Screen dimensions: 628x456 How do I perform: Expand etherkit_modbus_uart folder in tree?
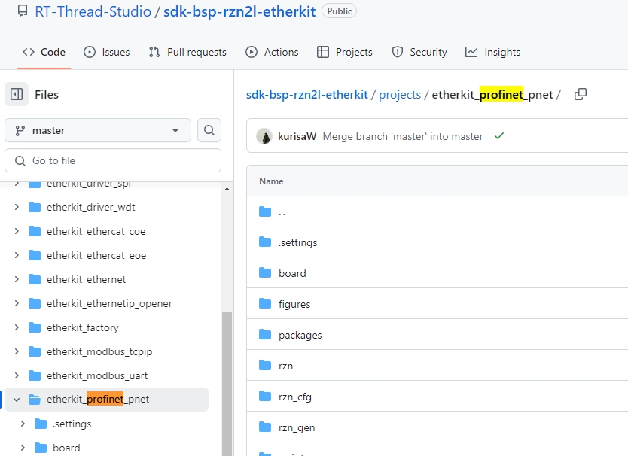click(17, 375)
